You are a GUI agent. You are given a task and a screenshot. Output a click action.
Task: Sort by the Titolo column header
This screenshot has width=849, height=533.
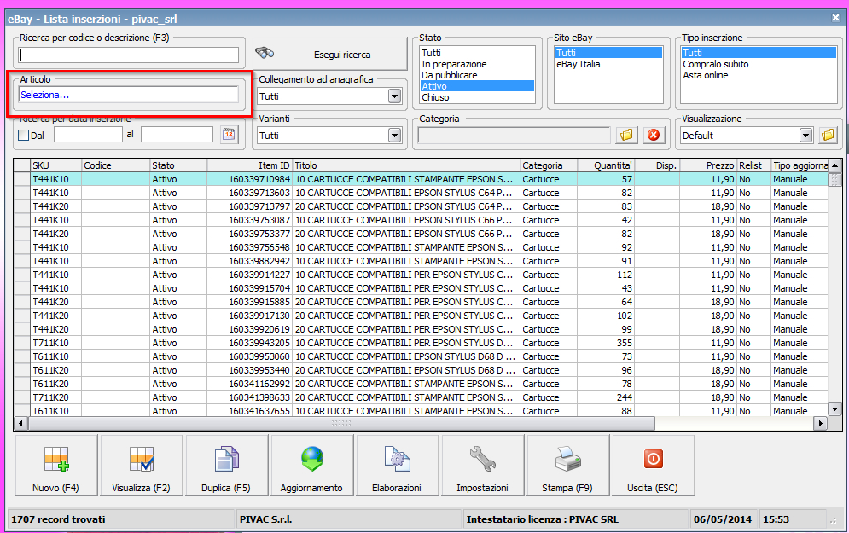pyautogui.click(x=407, y=165)
